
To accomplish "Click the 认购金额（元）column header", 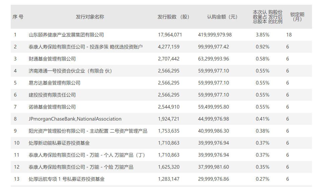I will click(x=222, y=17).
